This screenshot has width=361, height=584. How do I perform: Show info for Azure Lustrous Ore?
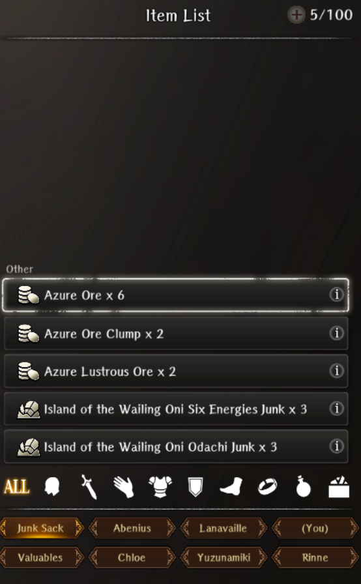tap(336, 371)
